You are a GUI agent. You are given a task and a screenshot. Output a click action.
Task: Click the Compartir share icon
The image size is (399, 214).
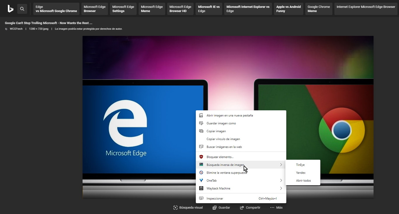click(241, 207)
